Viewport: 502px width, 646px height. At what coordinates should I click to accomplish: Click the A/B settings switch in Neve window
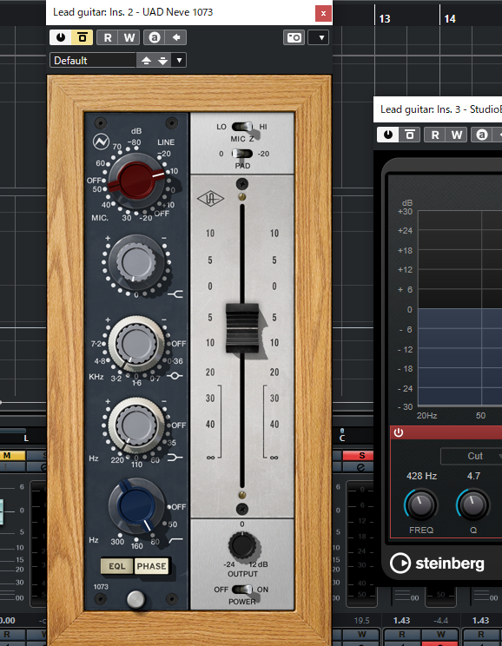(x=154, y=37)
